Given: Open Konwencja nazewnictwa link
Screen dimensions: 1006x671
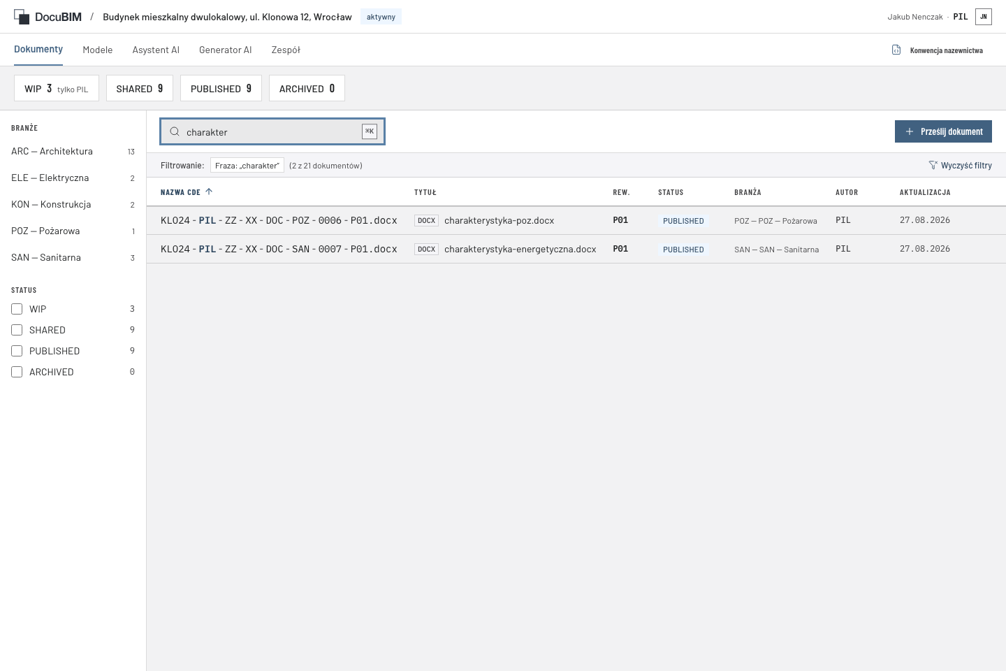Looking at the screenshot, I should pyautogui.click(x=938, y=50).
